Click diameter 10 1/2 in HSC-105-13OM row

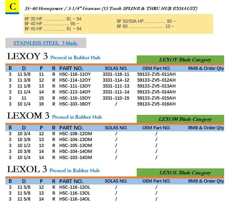tap(24, 145)
